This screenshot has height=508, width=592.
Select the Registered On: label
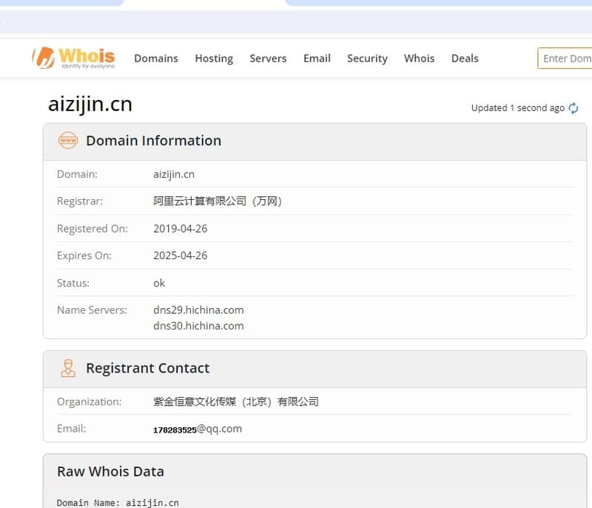tap(92, 229)
